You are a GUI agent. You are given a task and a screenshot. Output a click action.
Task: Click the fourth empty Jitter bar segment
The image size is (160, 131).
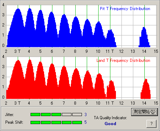coord(67,115)
